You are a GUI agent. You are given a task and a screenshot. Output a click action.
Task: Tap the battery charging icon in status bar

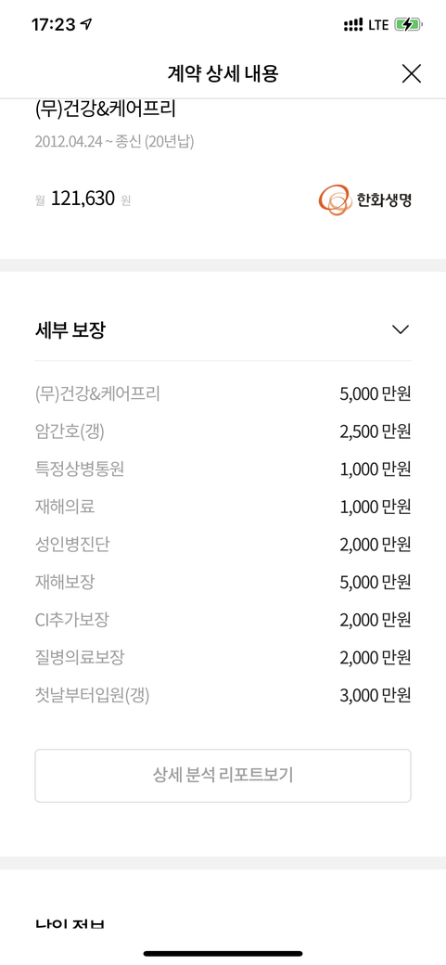[409, 25]
